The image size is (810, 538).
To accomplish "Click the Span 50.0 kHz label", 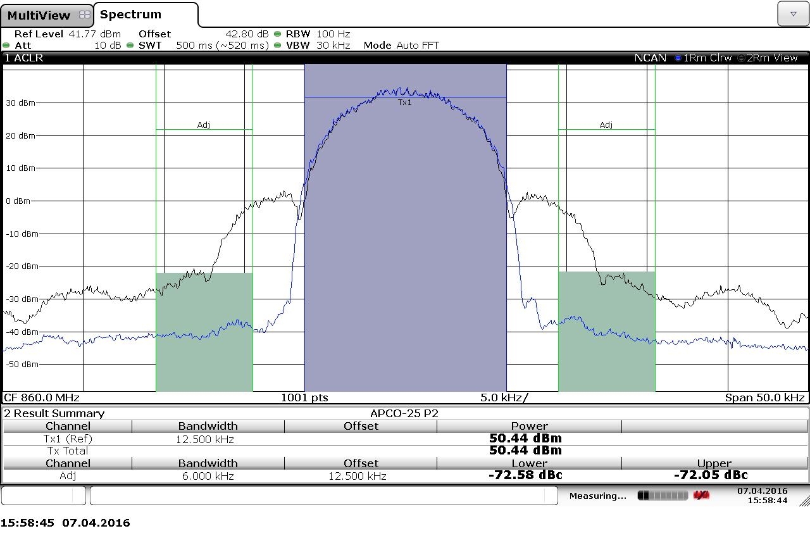I will tap(765, 397).
